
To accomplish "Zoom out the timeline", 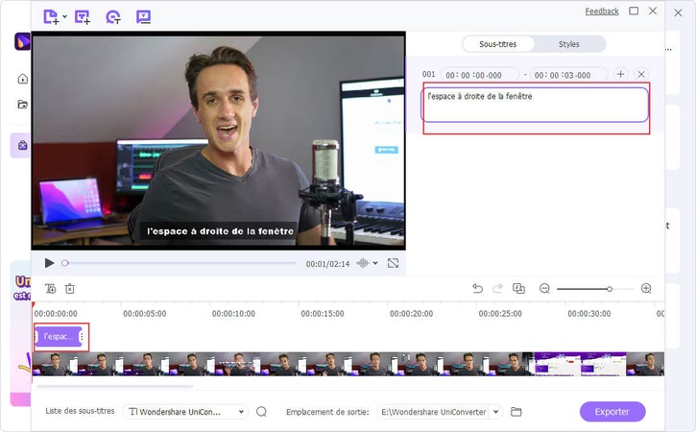I will point(544,289).
